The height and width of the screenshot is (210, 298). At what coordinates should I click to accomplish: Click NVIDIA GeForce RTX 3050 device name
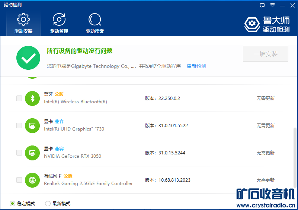pos(73,156)
